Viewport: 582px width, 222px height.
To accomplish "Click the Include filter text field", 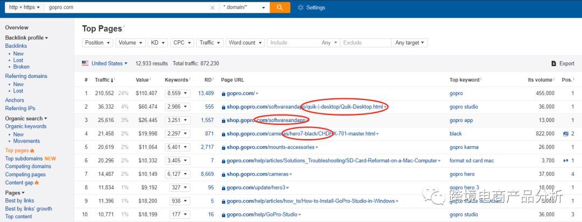I will click(x=294, y=42).
